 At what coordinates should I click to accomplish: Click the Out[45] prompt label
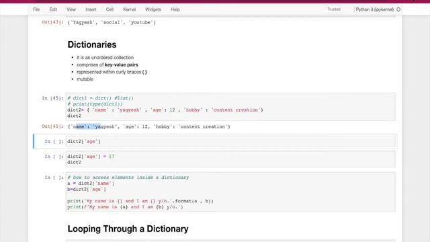coord(52,126)
